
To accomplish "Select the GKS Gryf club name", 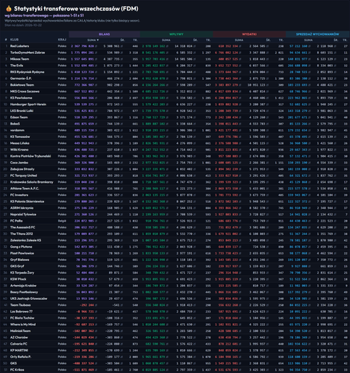I will click(x=17, y=266).
